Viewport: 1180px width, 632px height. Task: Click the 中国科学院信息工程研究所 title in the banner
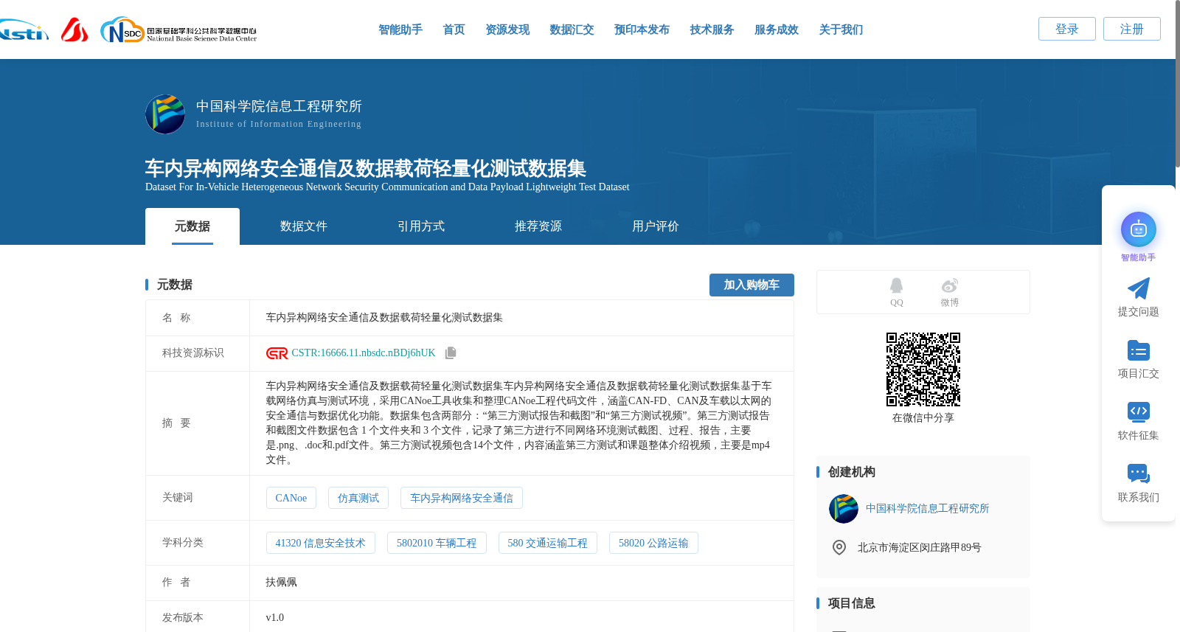tap(279, 106)
